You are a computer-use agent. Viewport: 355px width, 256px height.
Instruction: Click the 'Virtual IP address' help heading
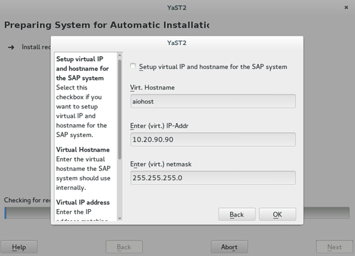click(83, 202)
